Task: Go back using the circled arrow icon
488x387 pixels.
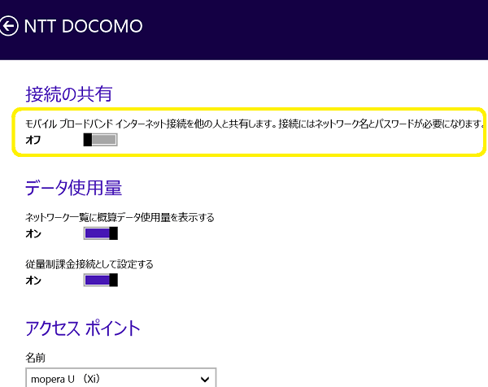Action: click(x=8, y=26)
